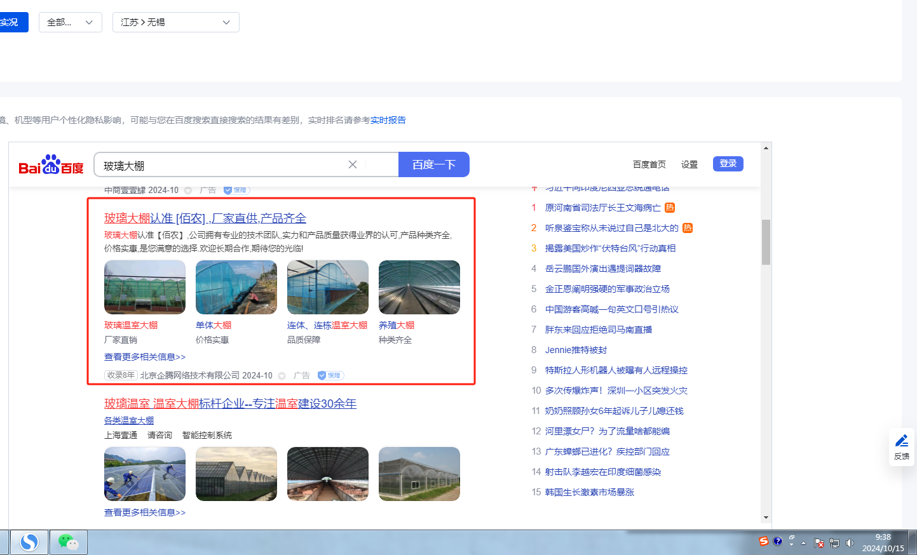Open the 设置 settings menu
This screenshot has height=555, width=917.
pos(689,164)
